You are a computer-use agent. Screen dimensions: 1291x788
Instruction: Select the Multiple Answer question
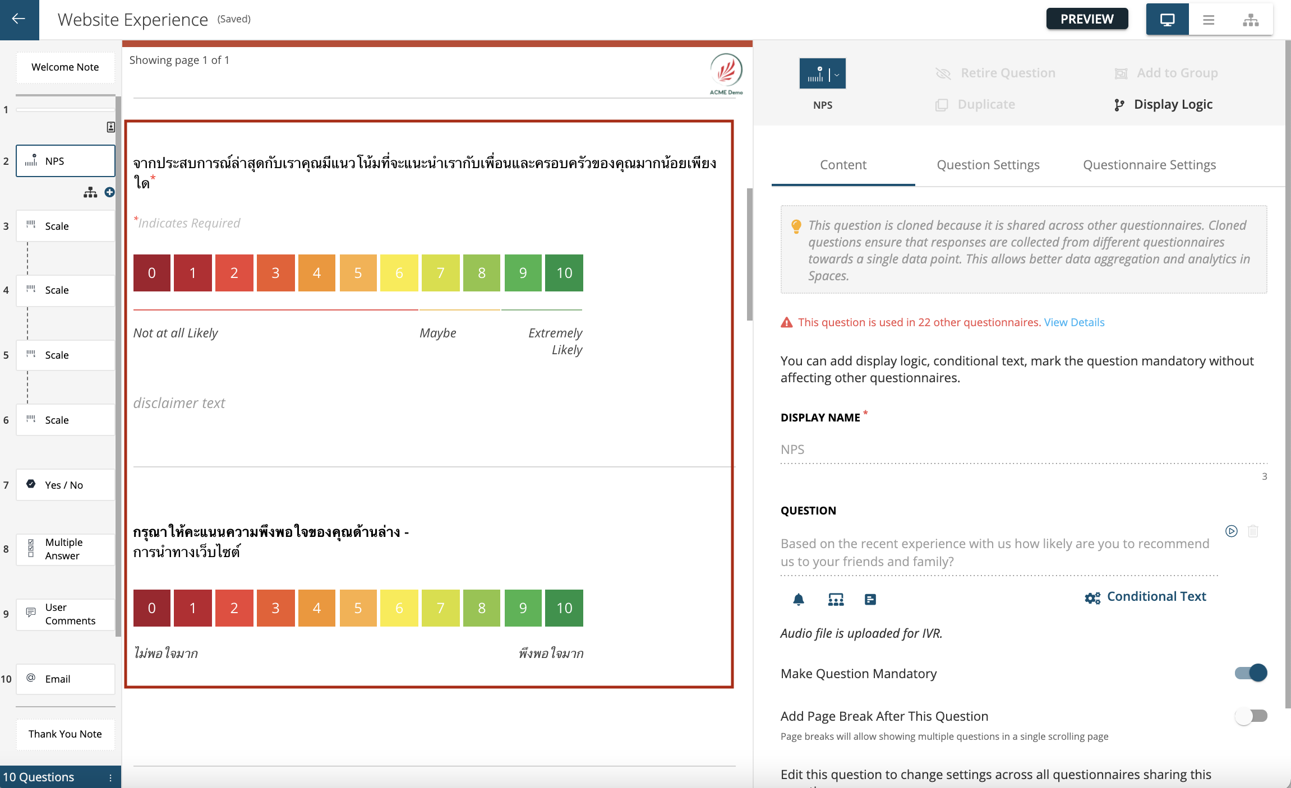[x=66, y=549]
